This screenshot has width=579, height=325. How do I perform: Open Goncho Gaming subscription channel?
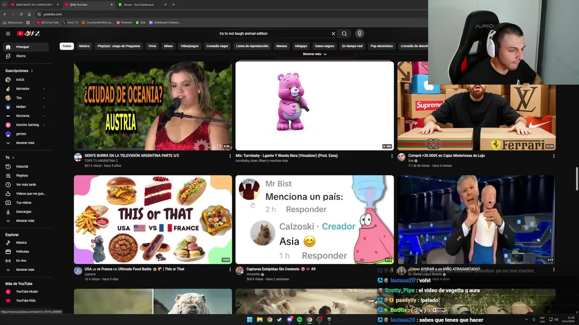[25, 125]
